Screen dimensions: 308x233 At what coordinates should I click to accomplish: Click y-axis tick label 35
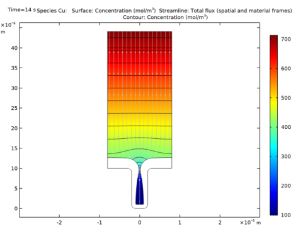click(14, 68)
